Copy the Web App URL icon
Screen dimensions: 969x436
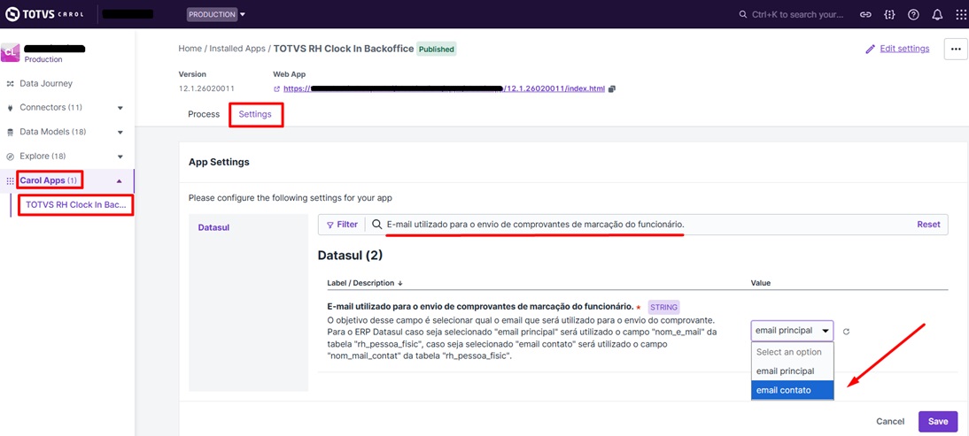[x=612, y=88]
